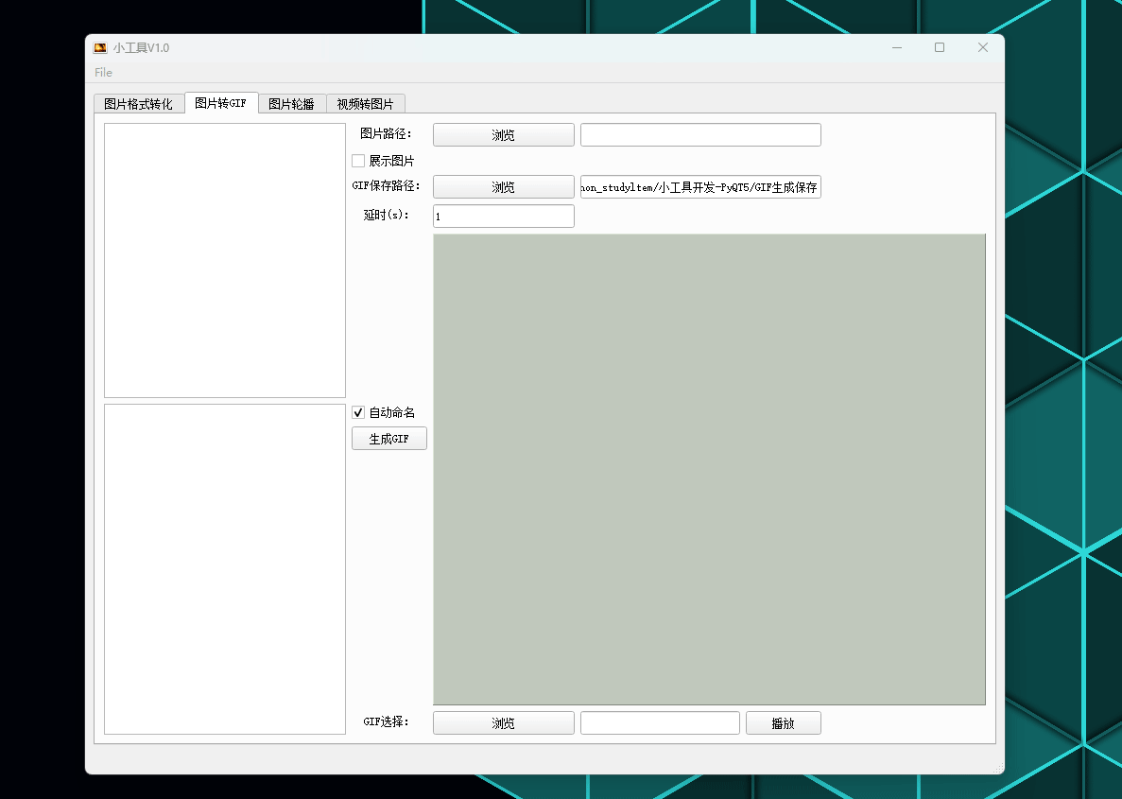The image size is (1122, 799).
Task: Click the 延时(s): label
Action: (386, 215)
